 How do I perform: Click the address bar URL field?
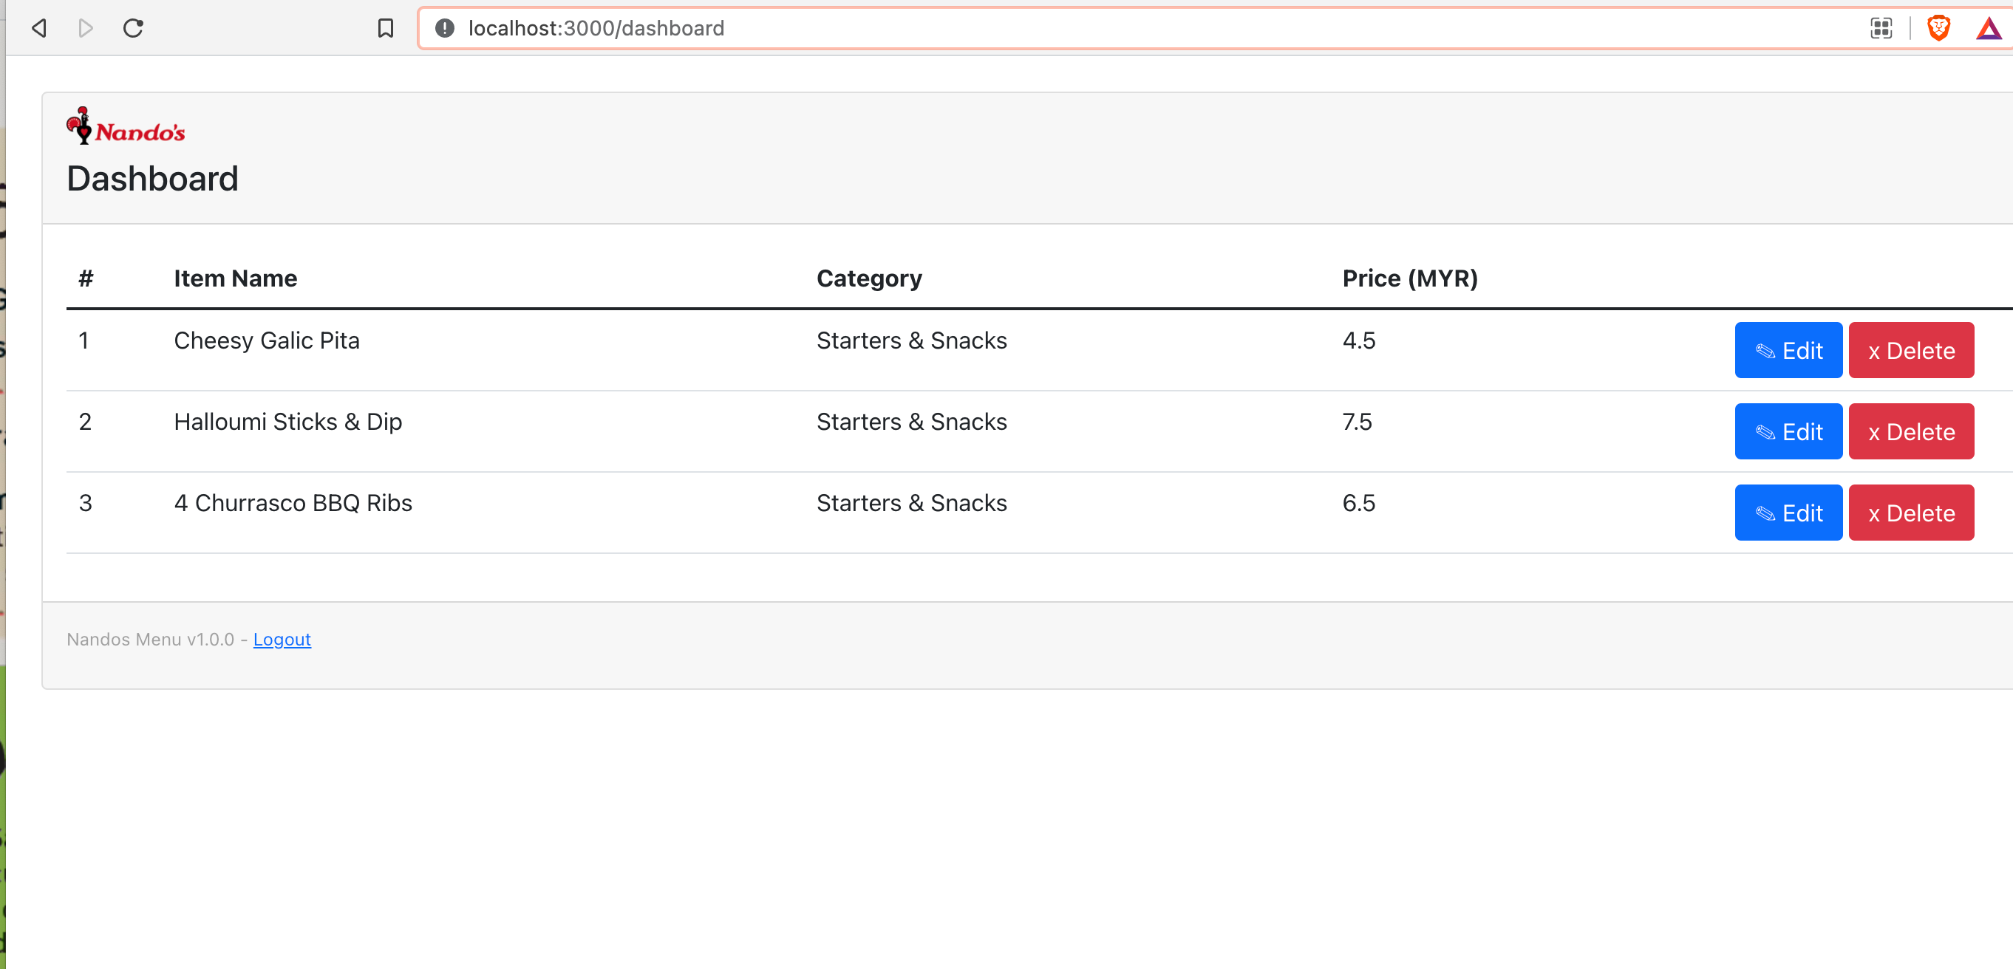(x=1094, y=28)
